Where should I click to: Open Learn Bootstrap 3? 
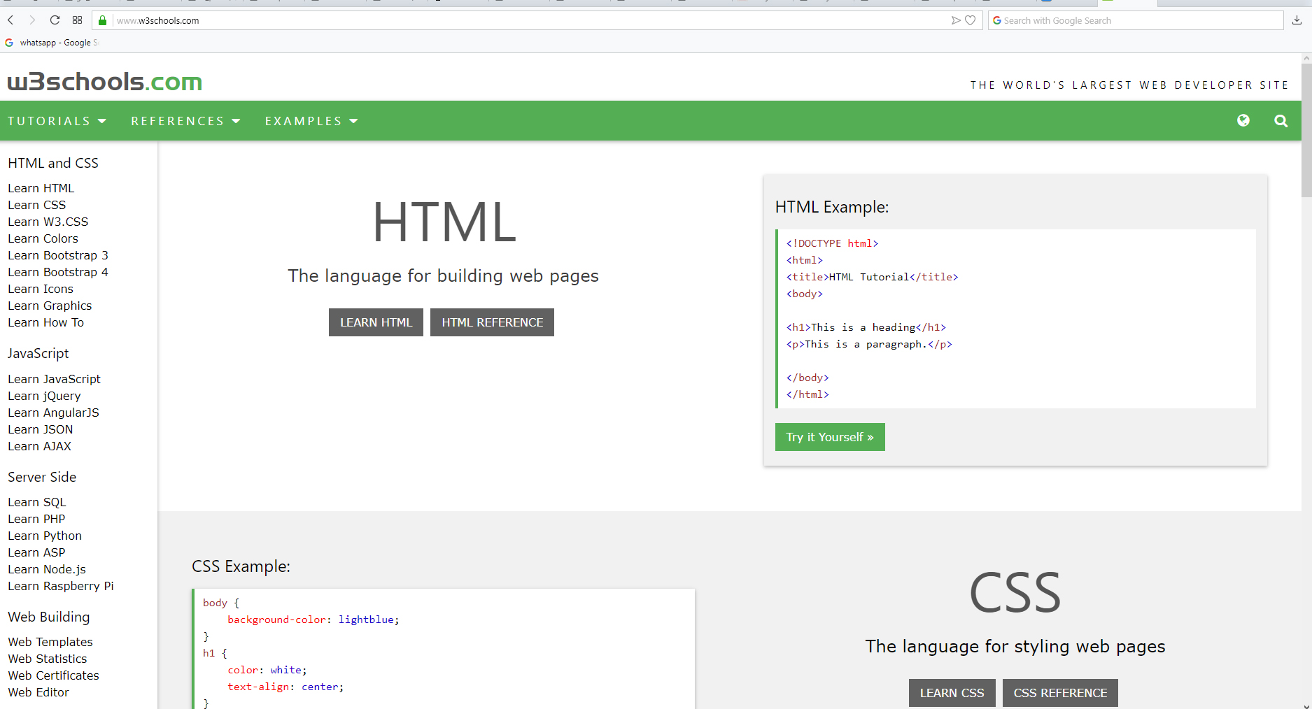point(58,255)
